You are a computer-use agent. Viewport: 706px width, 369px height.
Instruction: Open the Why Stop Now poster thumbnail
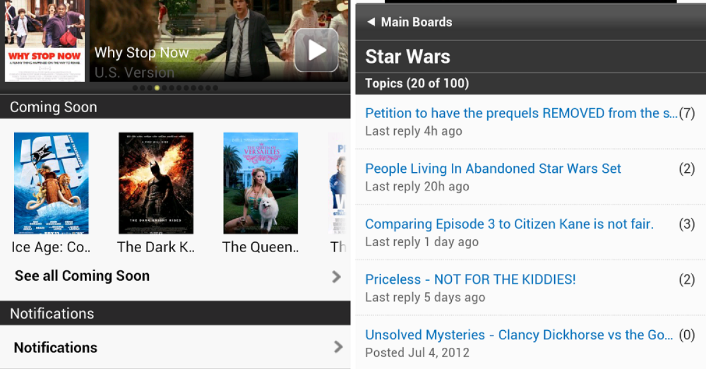coord(45,41)
